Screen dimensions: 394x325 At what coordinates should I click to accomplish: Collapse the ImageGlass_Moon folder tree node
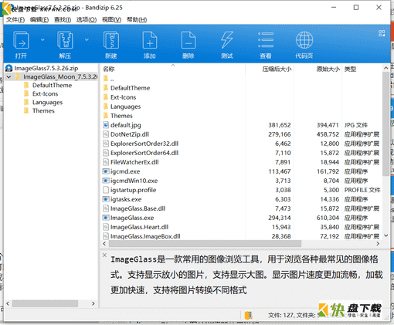coord(8,76)
